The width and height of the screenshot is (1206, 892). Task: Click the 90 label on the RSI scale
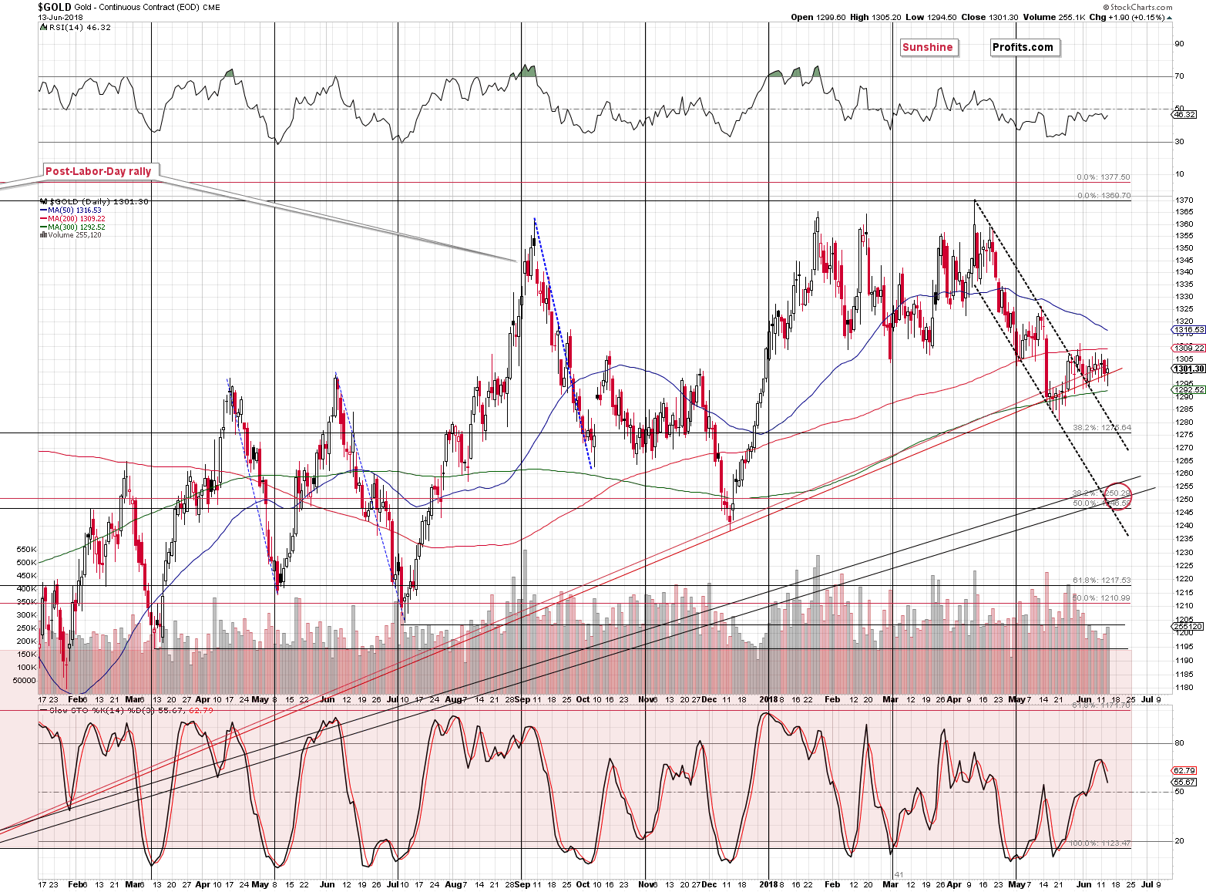[x=1179, y=44]
